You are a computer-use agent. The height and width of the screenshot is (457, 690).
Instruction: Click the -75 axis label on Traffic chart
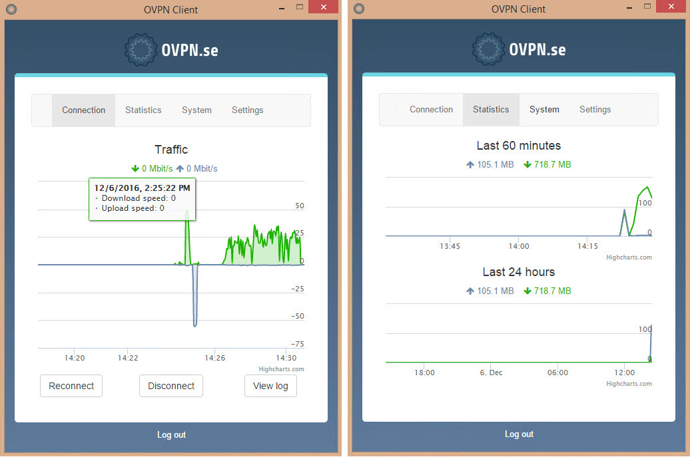[x=298, y=344]
